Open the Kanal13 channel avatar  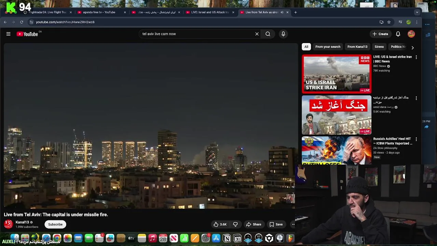[x=8, y=224]
